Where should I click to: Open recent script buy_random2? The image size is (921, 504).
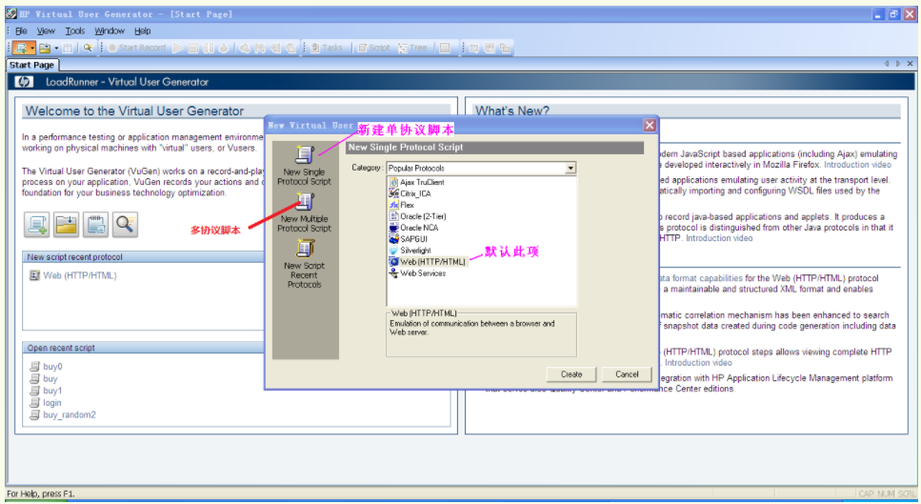(x=70, y=414)
